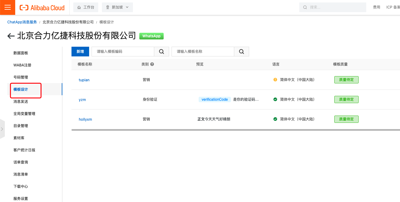Select 消息发送 in the sidebar

(21, 102)
